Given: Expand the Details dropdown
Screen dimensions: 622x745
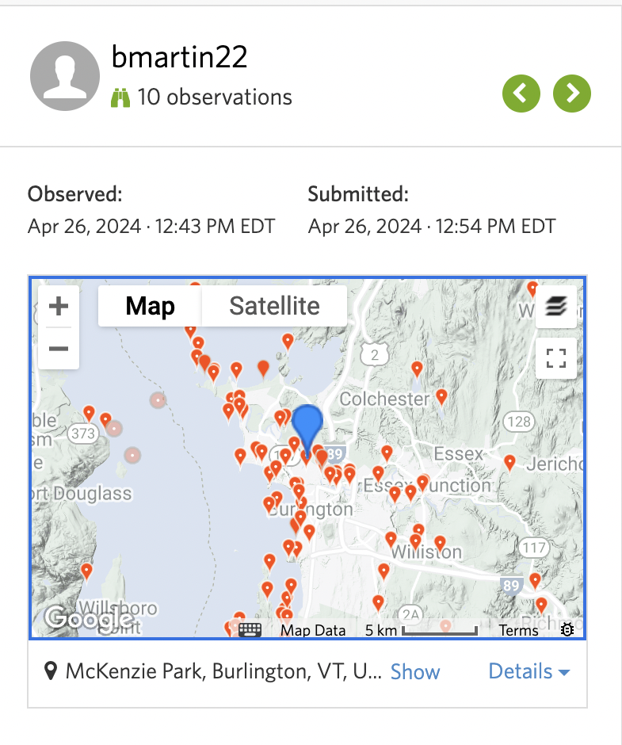Looking at the screenshot, I should click(529, 672).
